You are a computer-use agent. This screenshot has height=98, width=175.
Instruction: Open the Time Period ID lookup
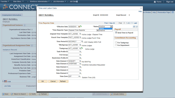pos(82,42)
